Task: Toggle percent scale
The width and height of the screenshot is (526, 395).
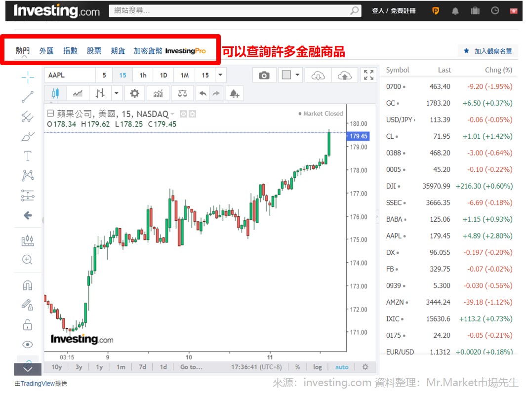Action: 297,367
